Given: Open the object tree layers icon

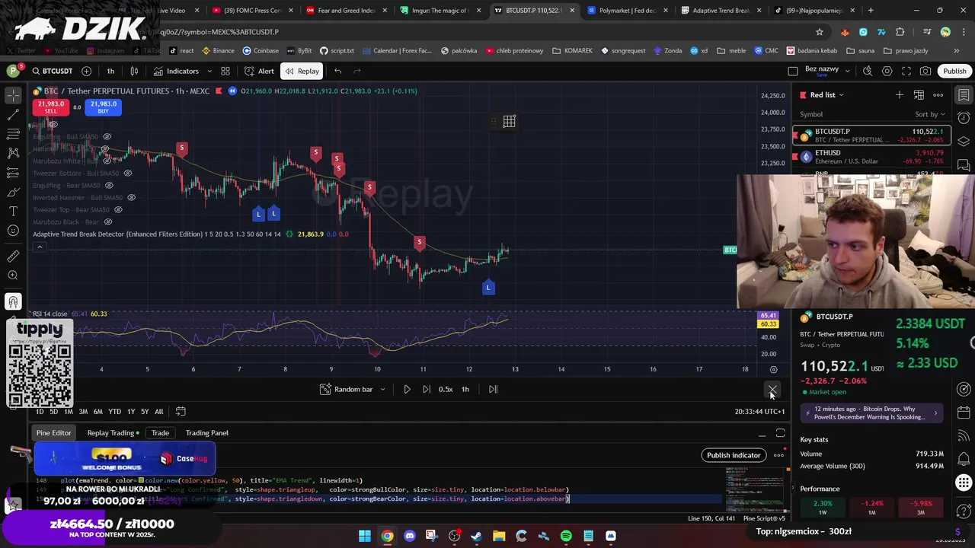Looking at the screenshot, I should pos(964,142).
